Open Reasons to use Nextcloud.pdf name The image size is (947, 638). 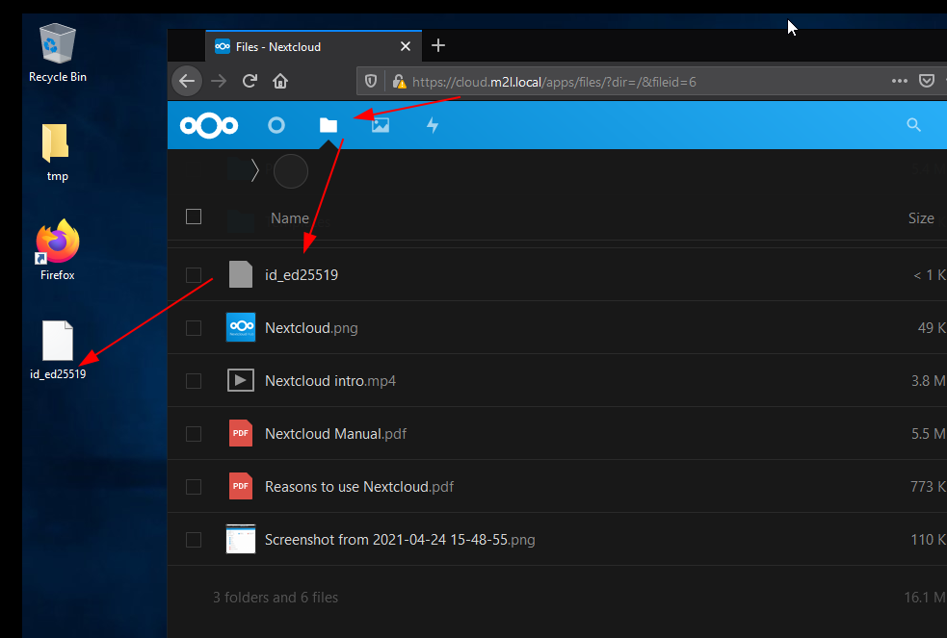(x=359, y=487)
